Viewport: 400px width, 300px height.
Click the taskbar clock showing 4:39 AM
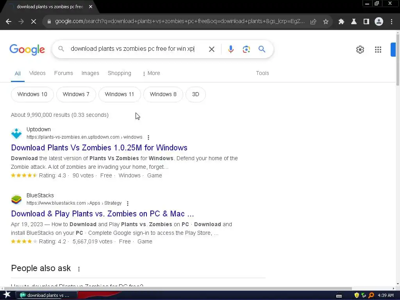point(386,295)
